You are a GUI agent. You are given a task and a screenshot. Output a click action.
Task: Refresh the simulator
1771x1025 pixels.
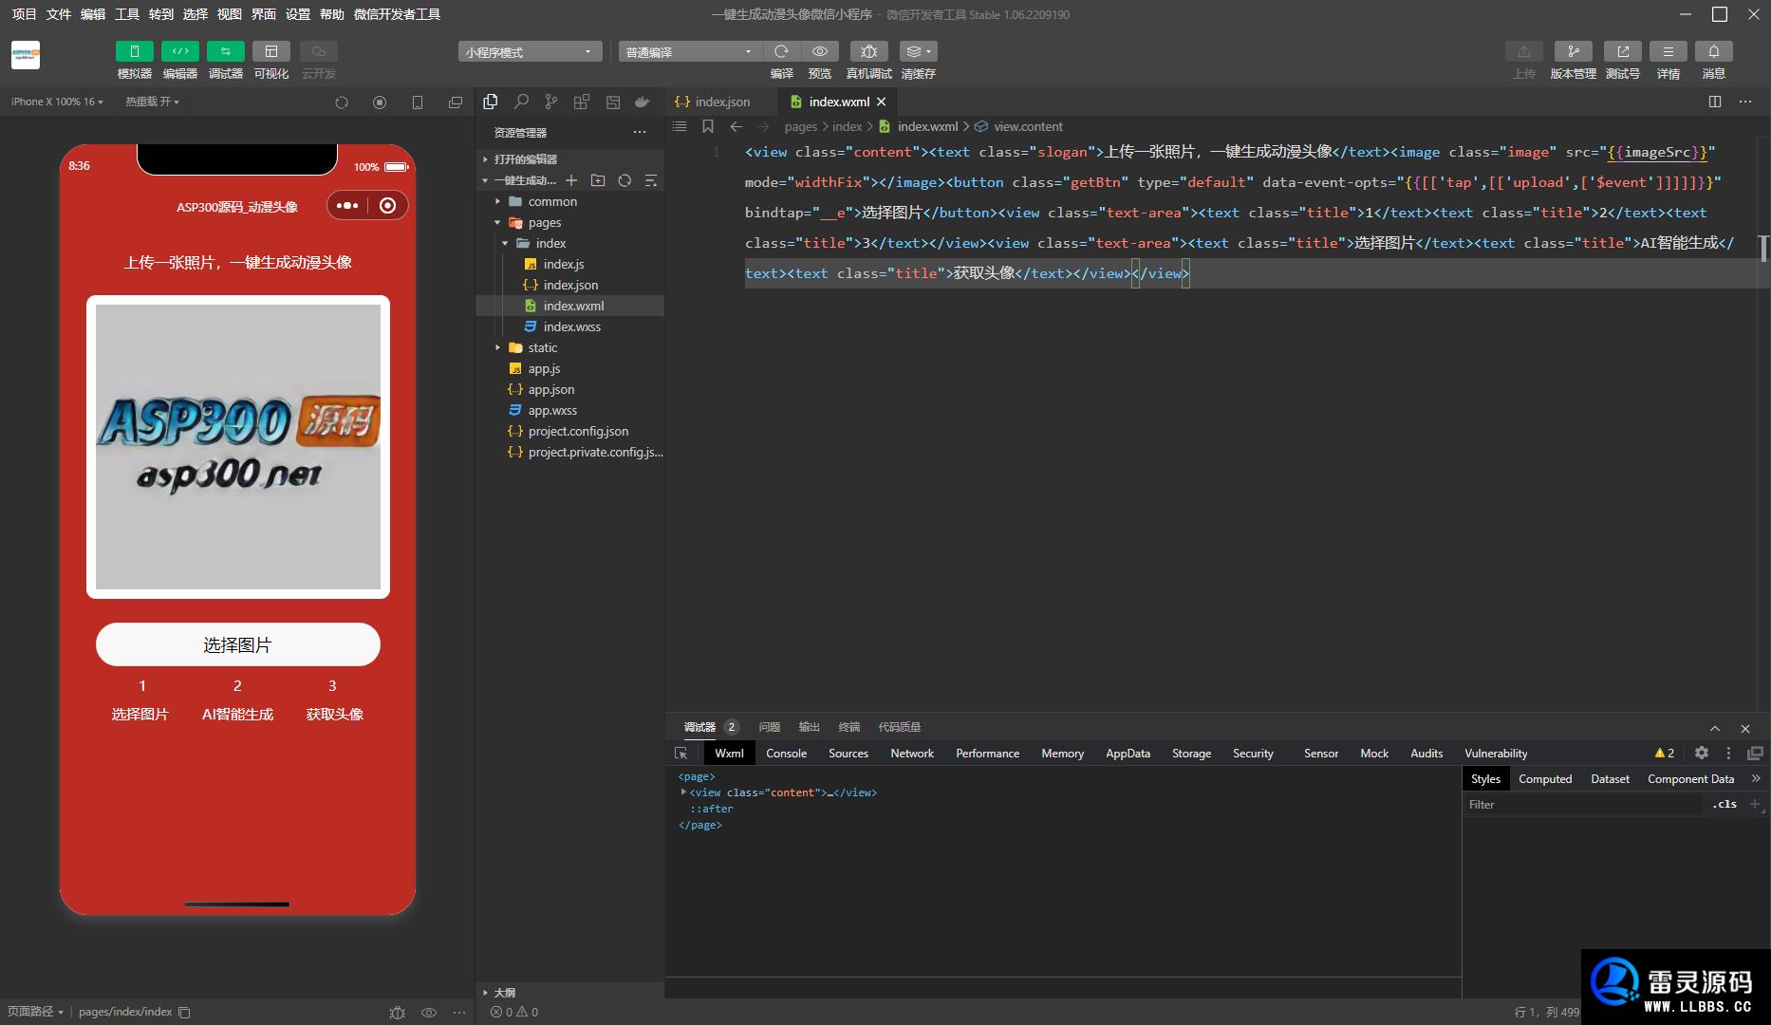point(342,102)
